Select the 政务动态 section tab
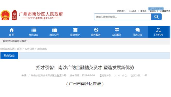The height and width of the screenshot is (97, 171). [x=9, y=55]
